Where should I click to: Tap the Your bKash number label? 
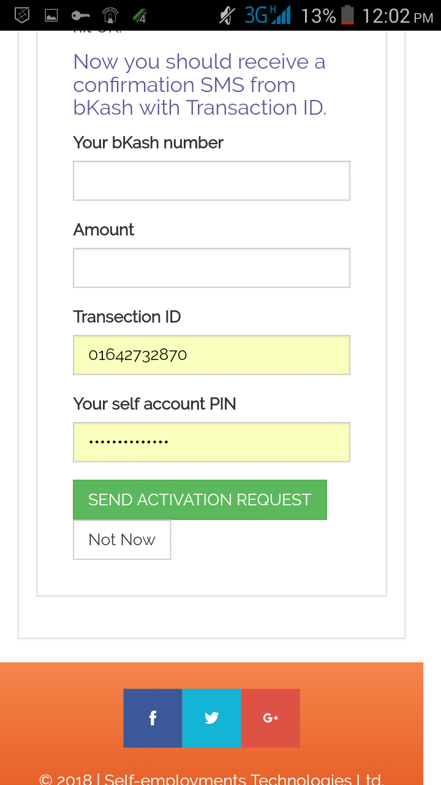point(148,143)
